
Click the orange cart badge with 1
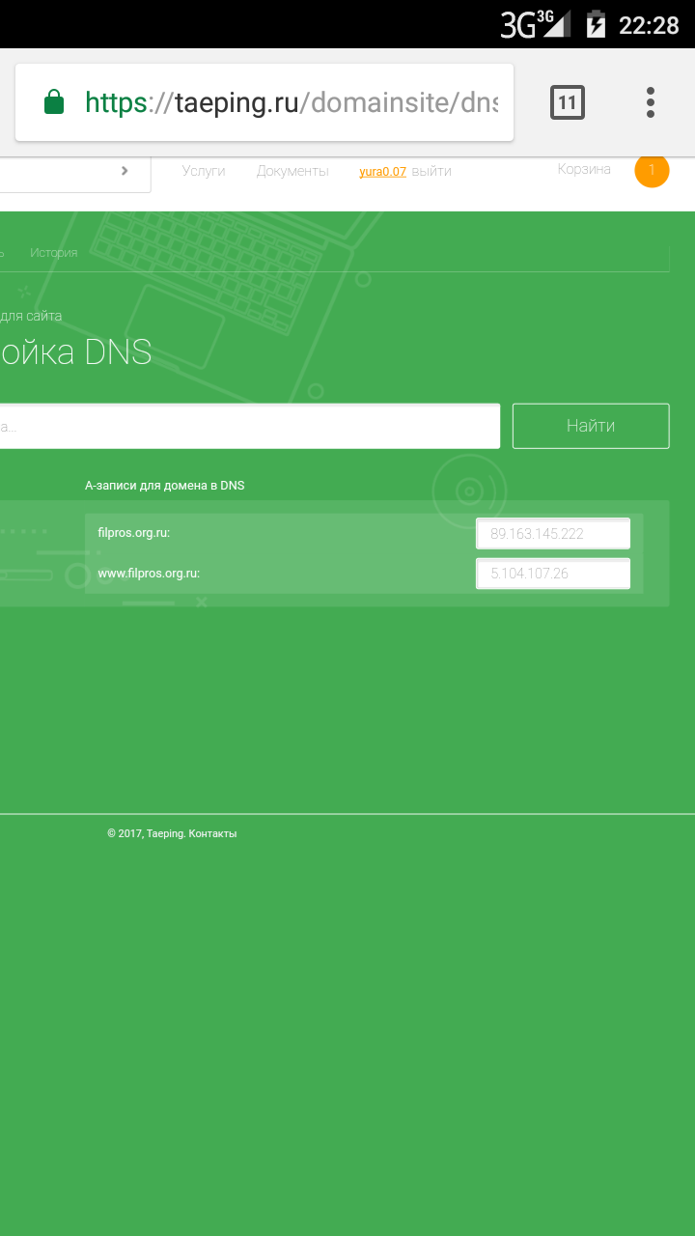coord(652,171)
